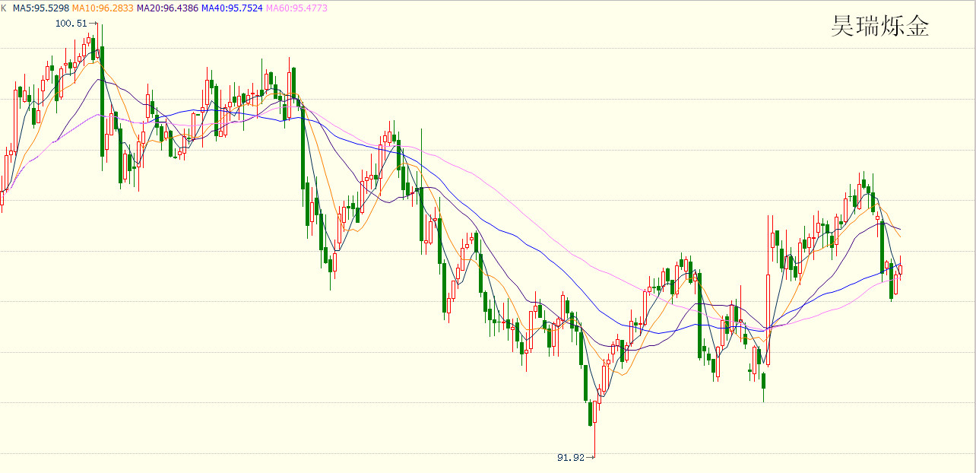The image size is (976, 473).
Task: Click the blue MA40:95.7524 indicator label
Action: point(231,8)
